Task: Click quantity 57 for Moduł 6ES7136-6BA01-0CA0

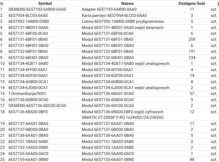Action: click(x=192, y=94)
